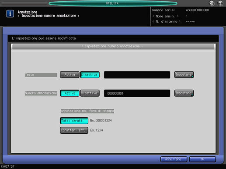The height and width of the screenshot is (169, 226).
Task: Click the blue information icon beside Annotazione
Action: click(x=10, y=14)
